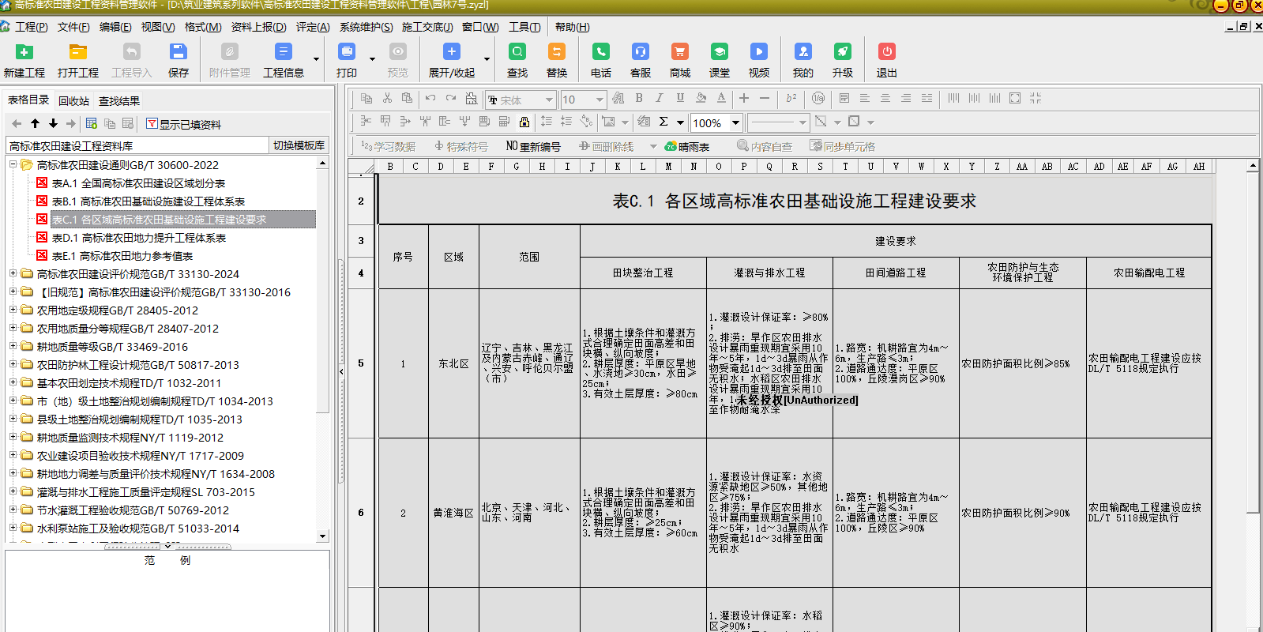Expand 高标准农田建设评价规范GB/T 33130-2024 folder
The height and width of the screenshot is (632, 1263).
[x=13, y=274]
